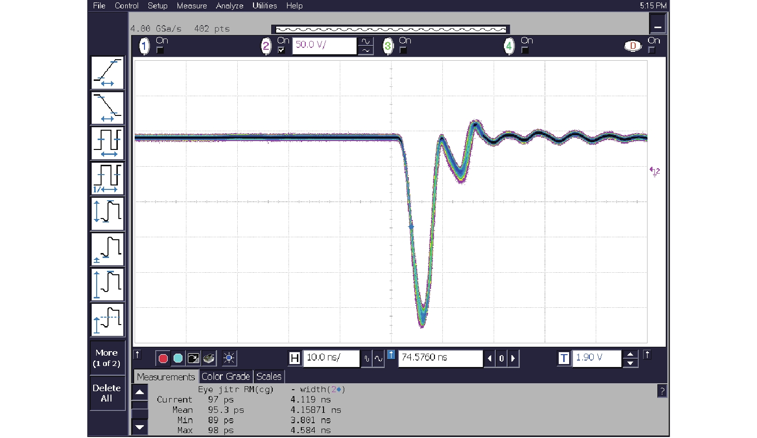The width and height of the screenshot is (757, 438).
Task: Click More (1 of 2) button
Action: click(x=107, y=358)
